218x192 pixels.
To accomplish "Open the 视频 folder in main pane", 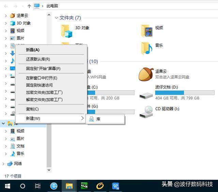I will (147, 31).
